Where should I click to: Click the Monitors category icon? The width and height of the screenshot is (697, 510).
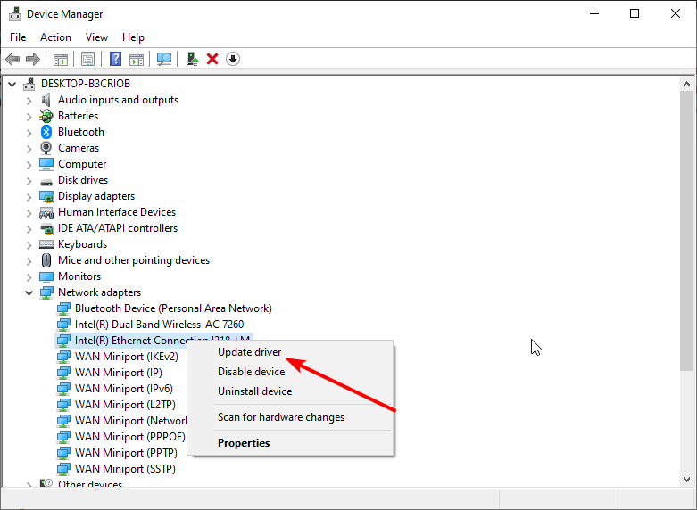point(46,276)
